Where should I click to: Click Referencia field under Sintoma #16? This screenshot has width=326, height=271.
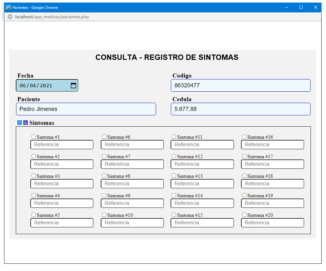click(273, 145)
